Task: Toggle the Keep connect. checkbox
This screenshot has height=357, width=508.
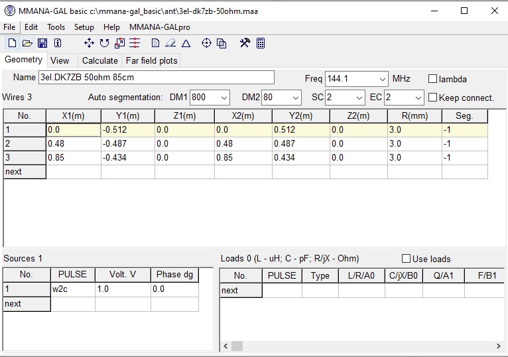Action: tap(433, 98)
